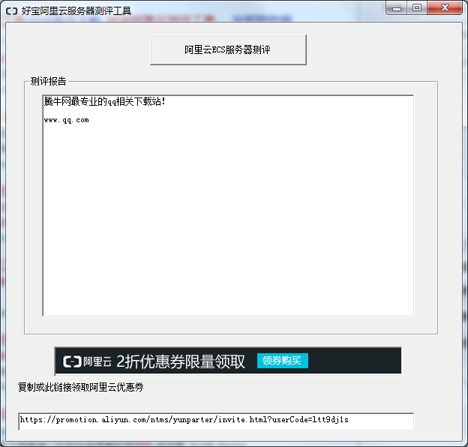Click the gray group box area below the report box
Viewport: 468px width, 447px height.
tap(231, 325)
